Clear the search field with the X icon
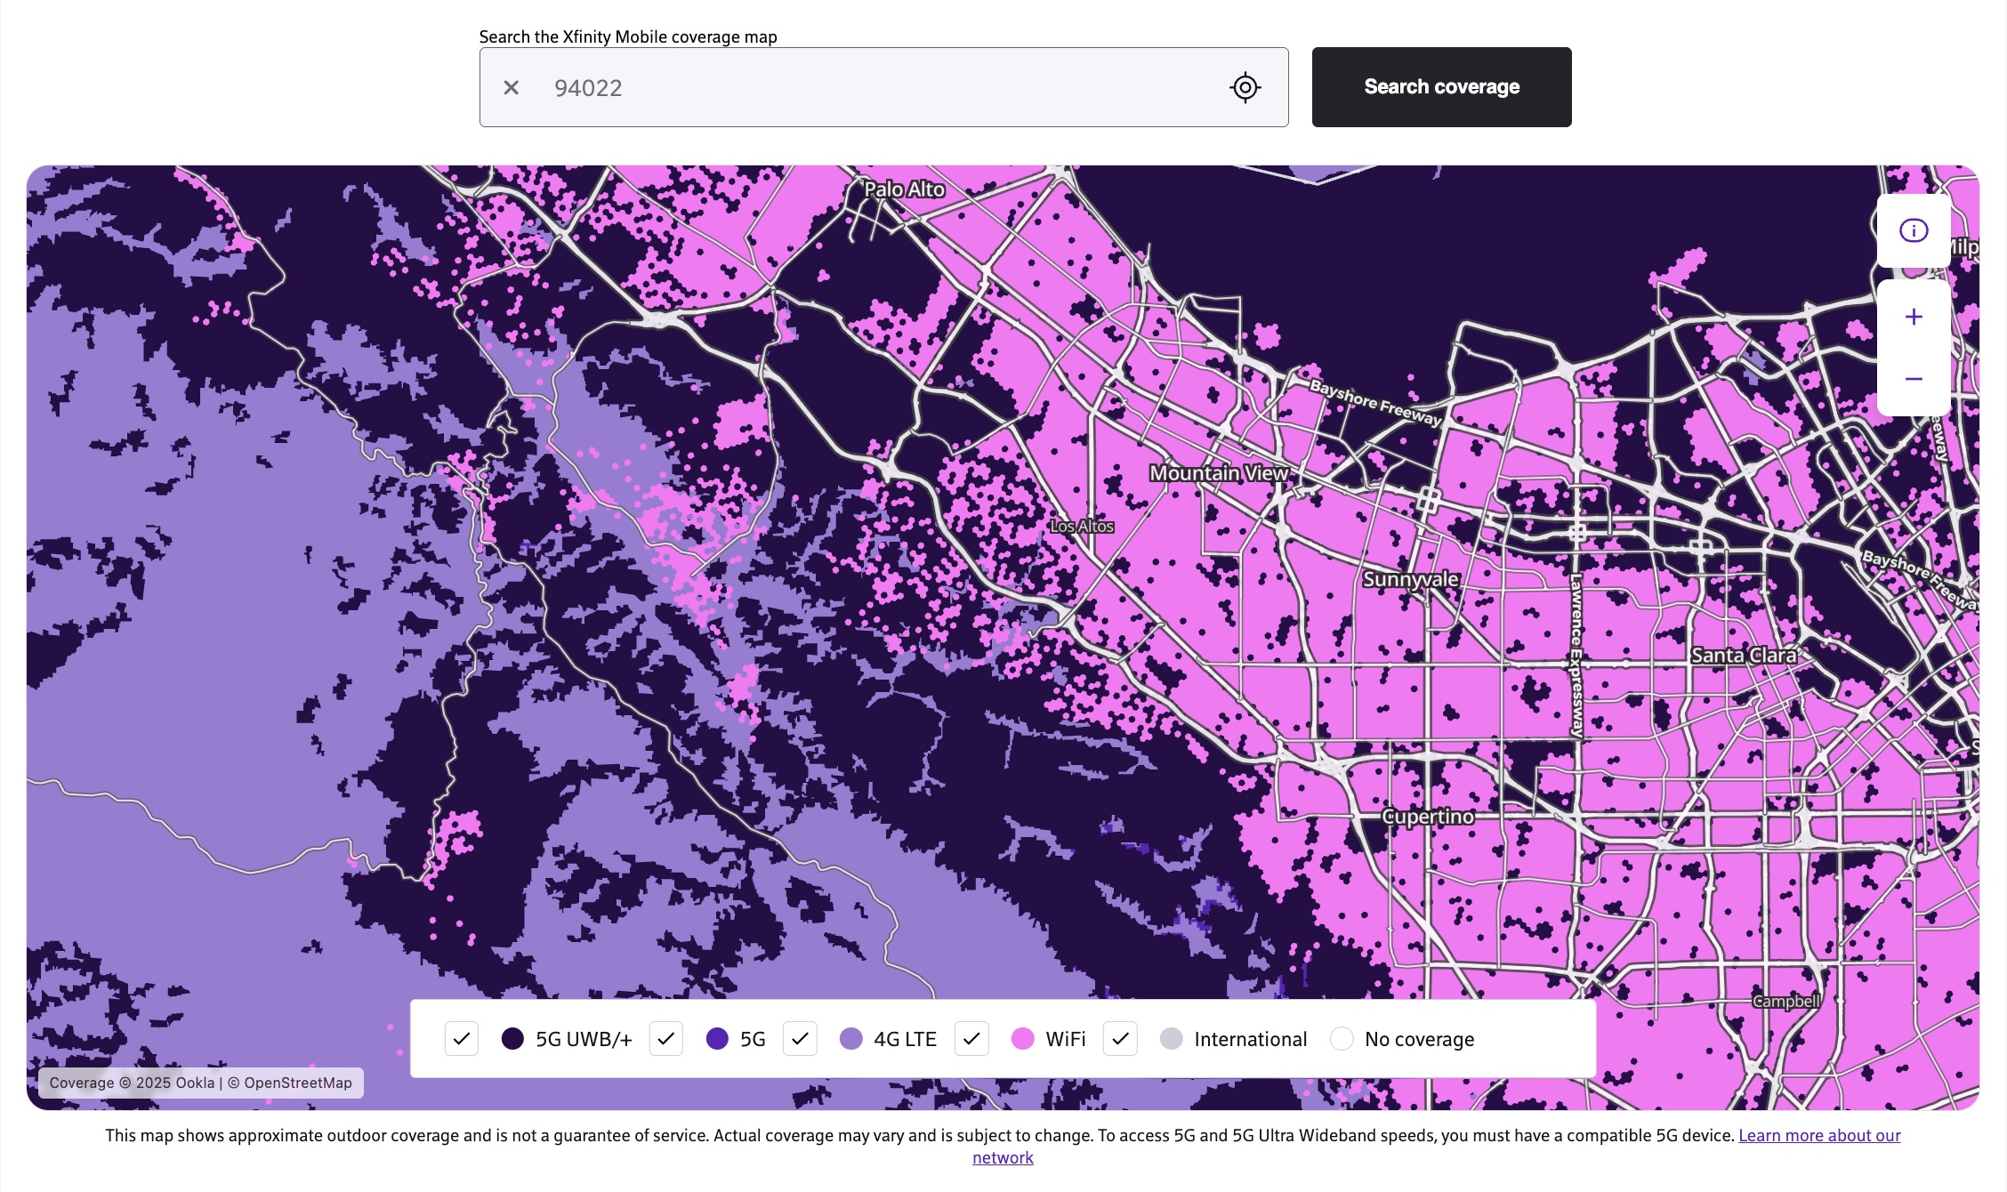This screenshot has width=2007, height=1192. click(x=512, y=87)
